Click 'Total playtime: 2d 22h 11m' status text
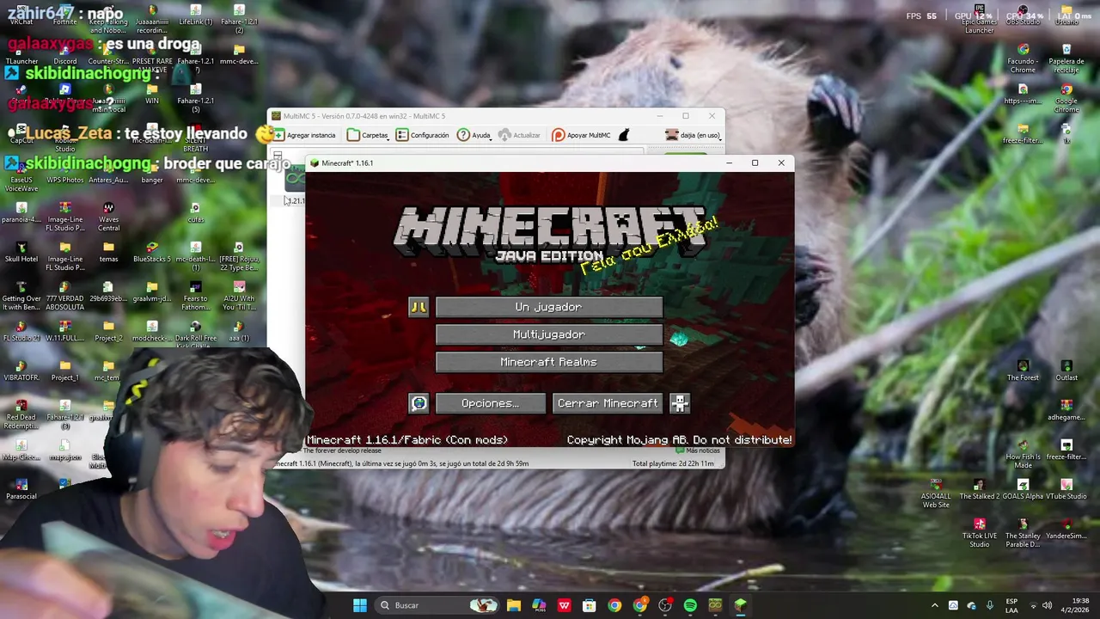This screenshot has height=619, width=1100. (673, 463)
